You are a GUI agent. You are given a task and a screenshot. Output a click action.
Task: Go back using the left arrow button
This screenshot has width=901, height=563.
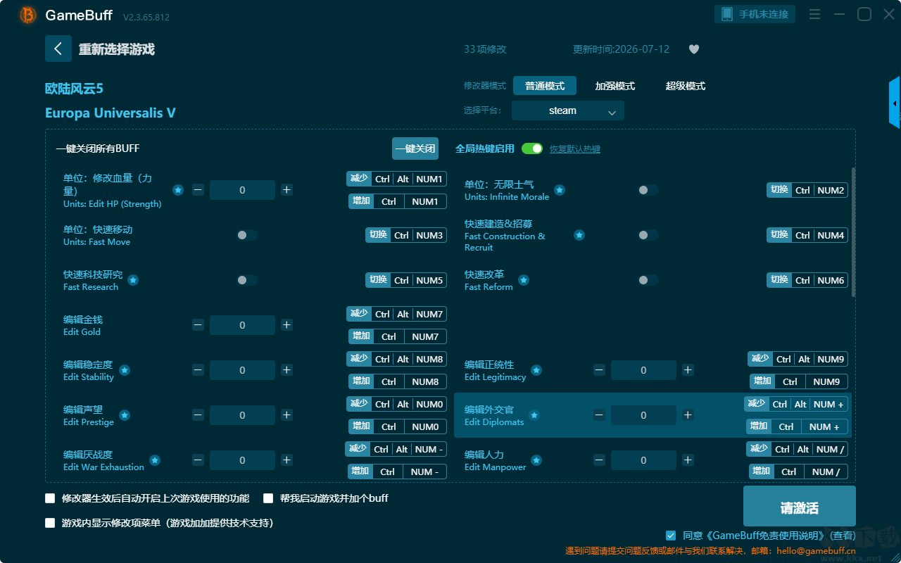[58, 49]
